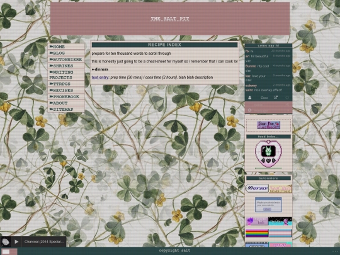340x255 pixels.
Task: Open the BLOG nav link
Action: click(66, 53)
